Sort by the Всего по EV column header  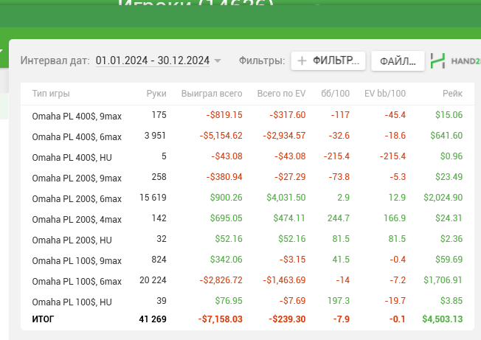pos(281,93)
